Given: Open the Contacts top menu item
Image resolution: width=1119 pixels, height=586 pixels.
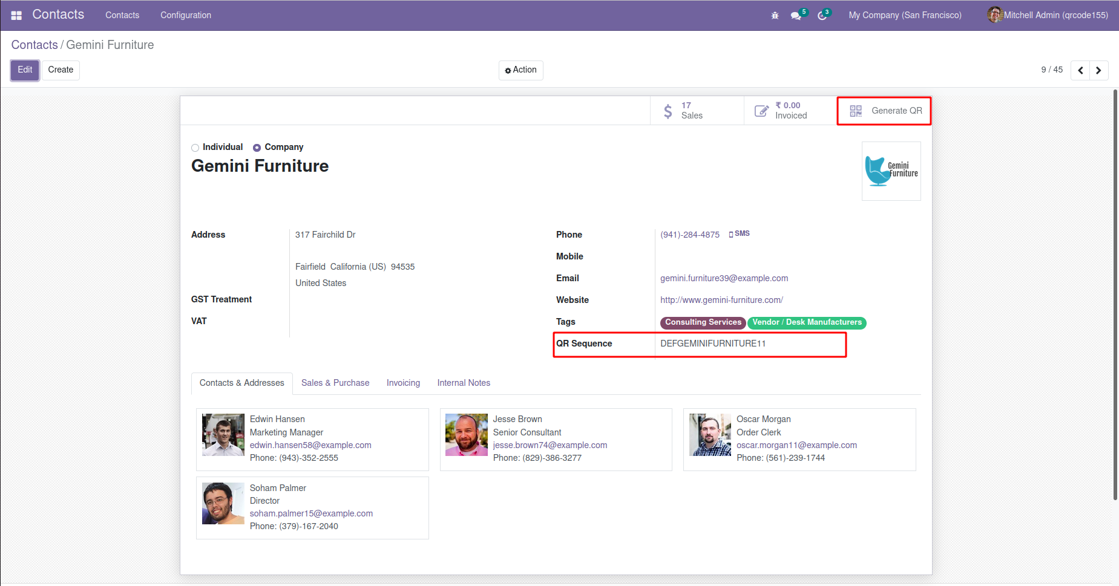Looking at the screenshot, I should (122, 15).
